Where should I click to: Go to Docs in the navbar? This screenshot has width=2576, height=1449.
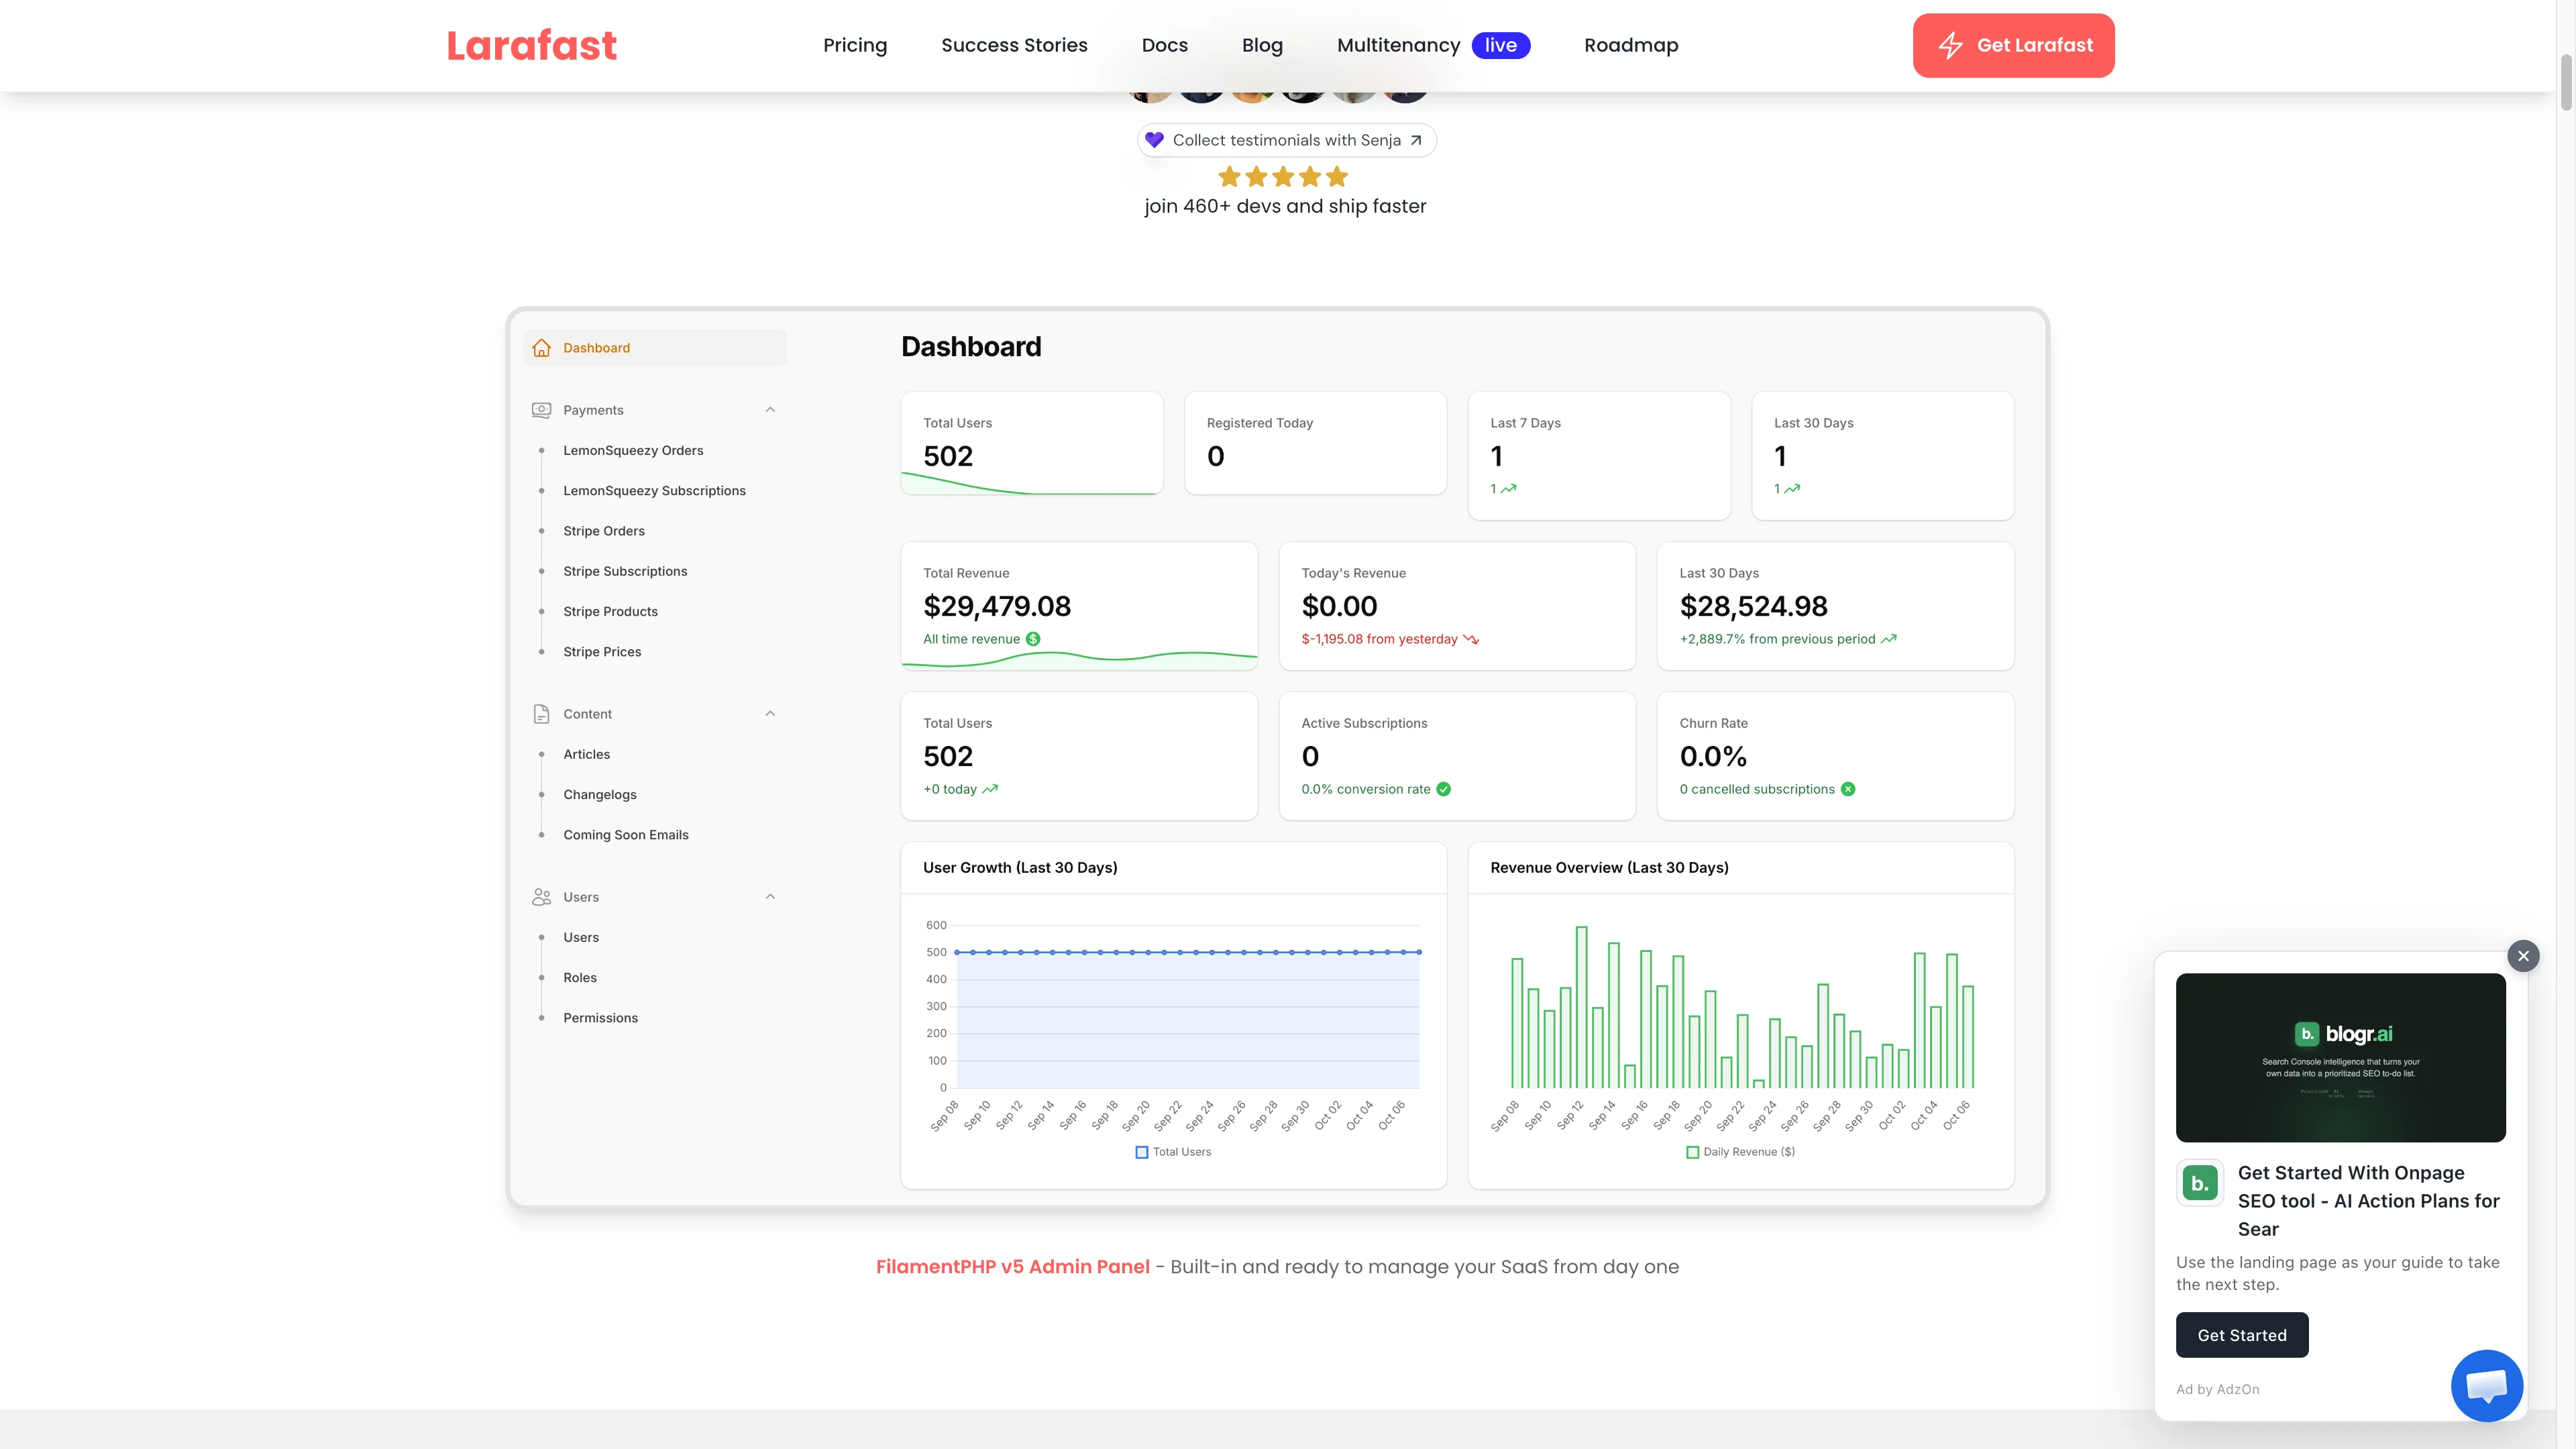tap(1165, 45)
